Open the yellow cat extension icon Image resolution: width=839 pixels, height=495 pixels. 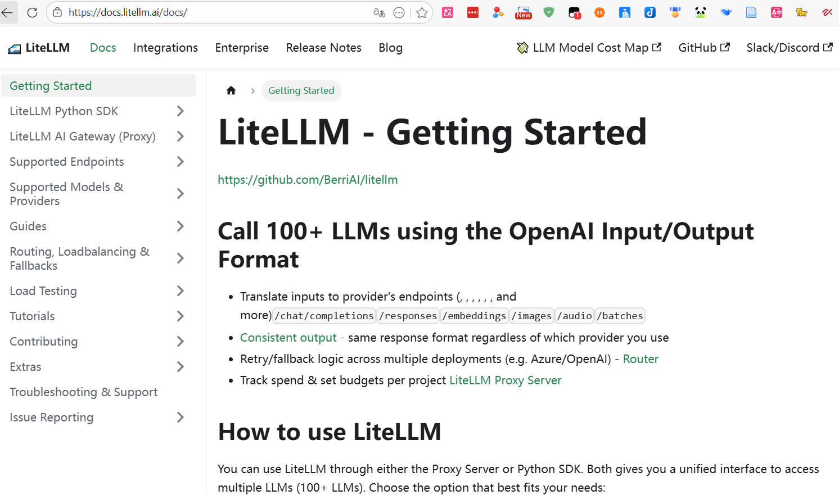[x=802, y=12]
